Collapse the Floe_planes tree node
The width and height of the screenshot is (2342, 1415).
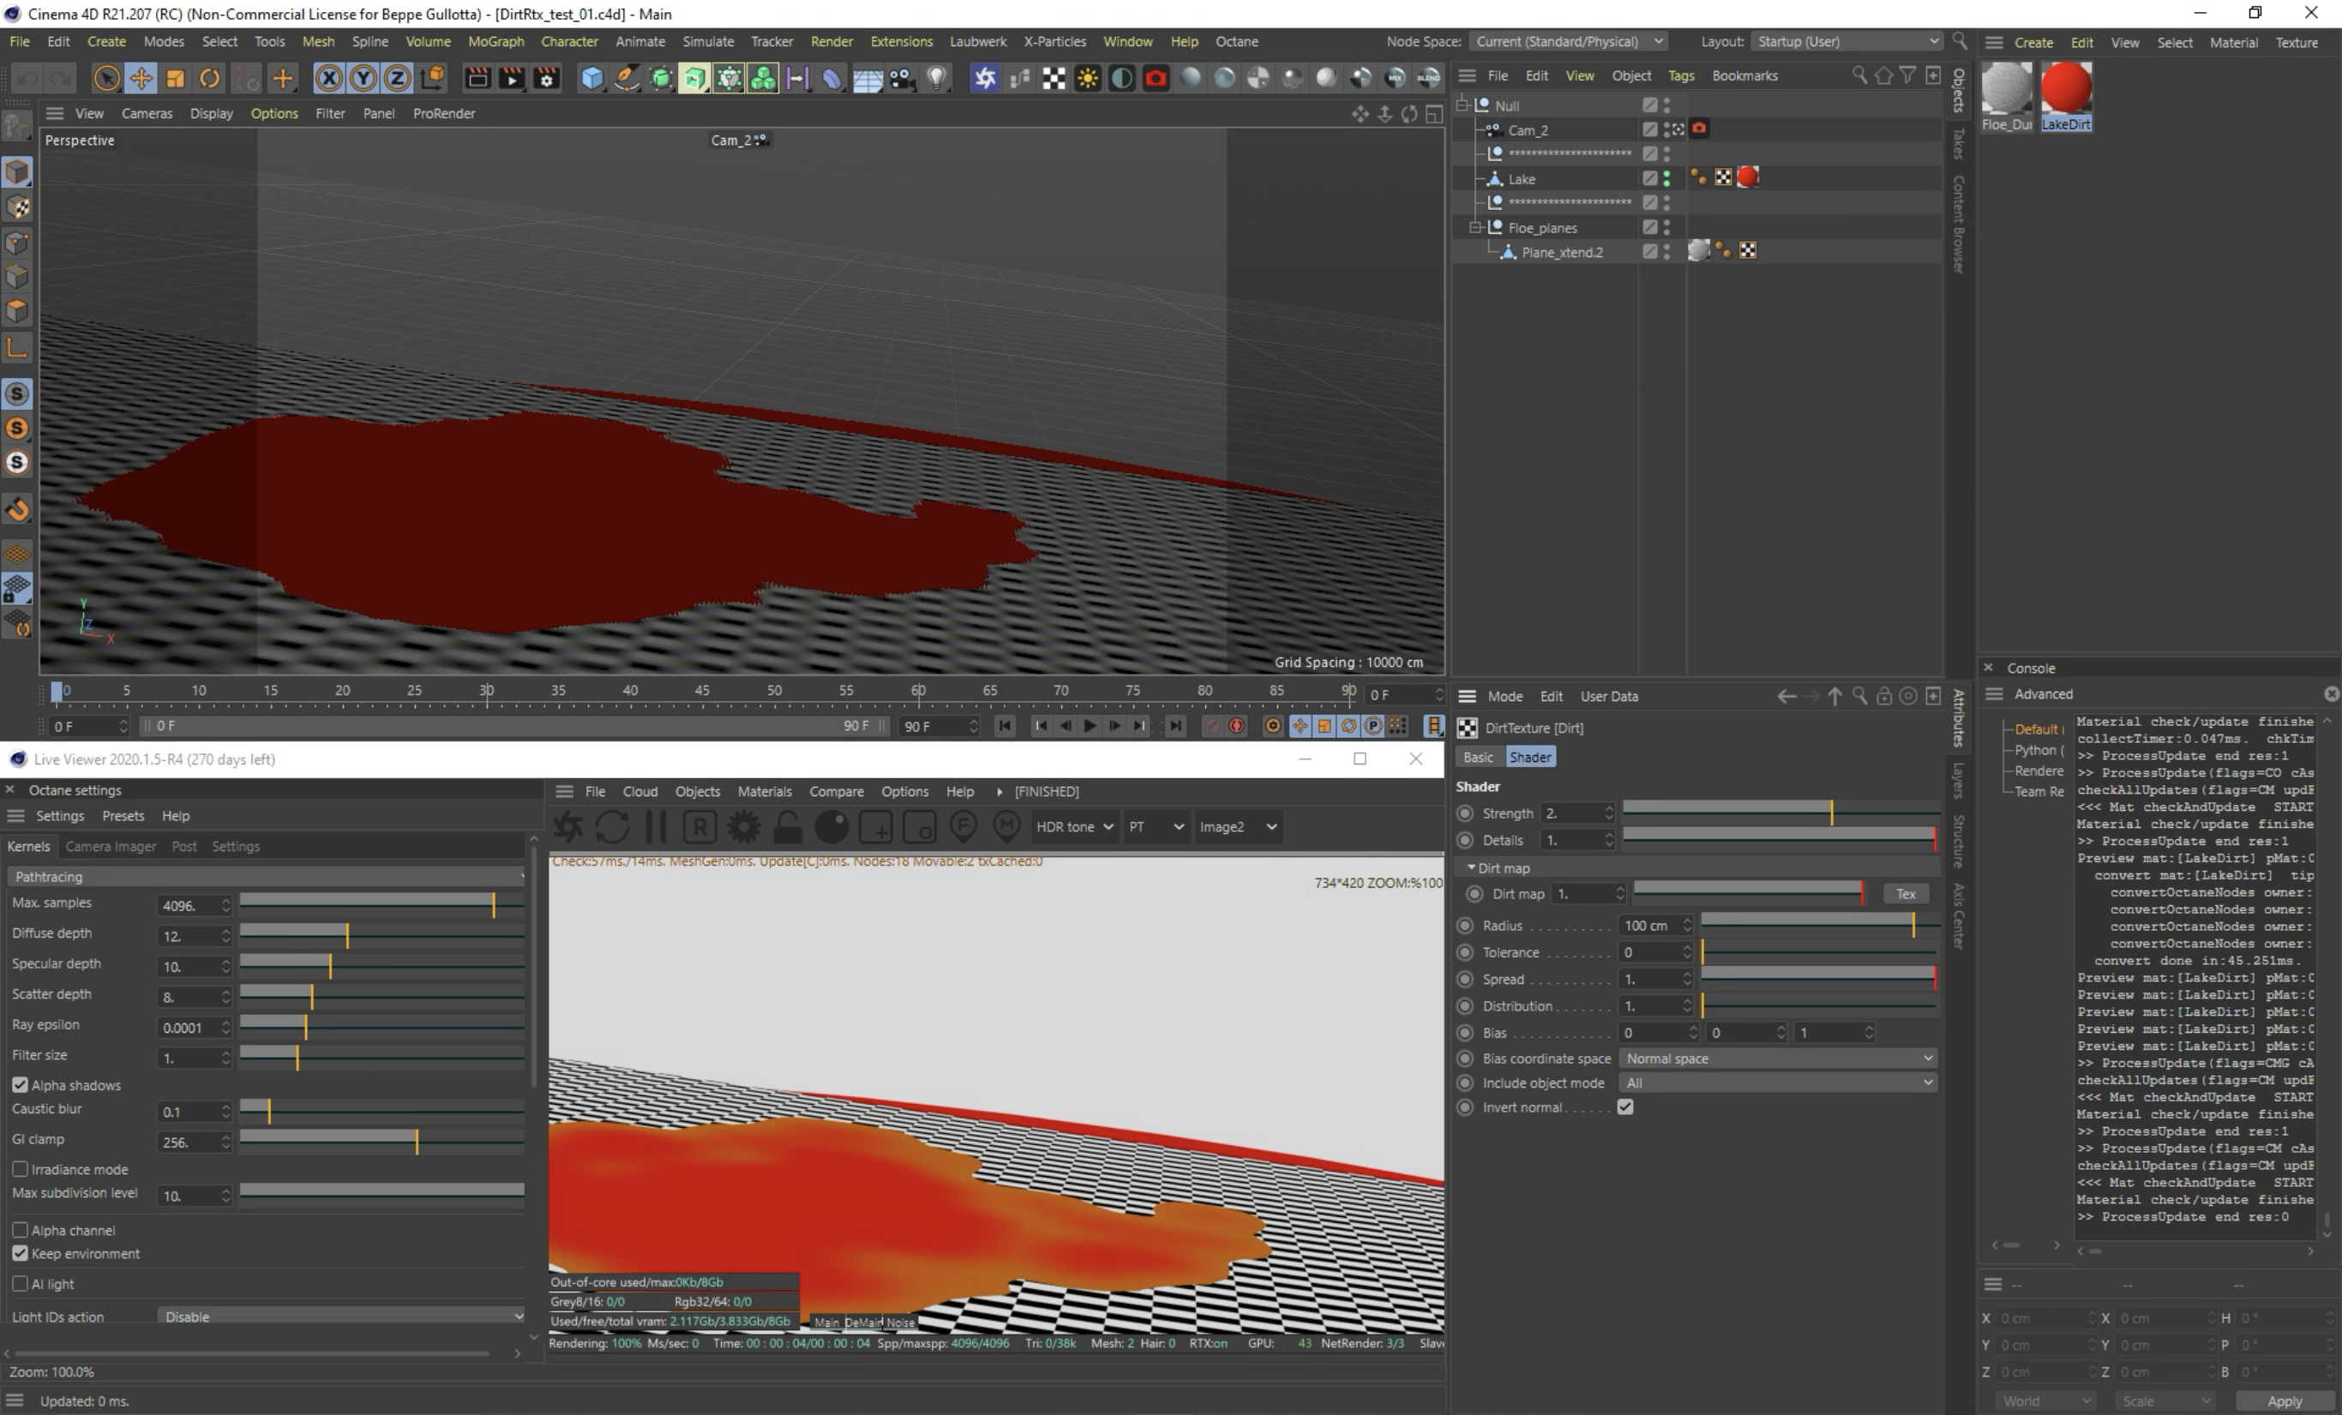tap(1475, 227)
